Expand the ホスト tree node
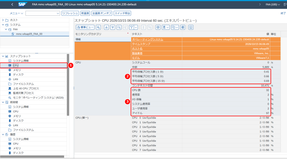This screenshot has height=159, width=287. (3, 20)
